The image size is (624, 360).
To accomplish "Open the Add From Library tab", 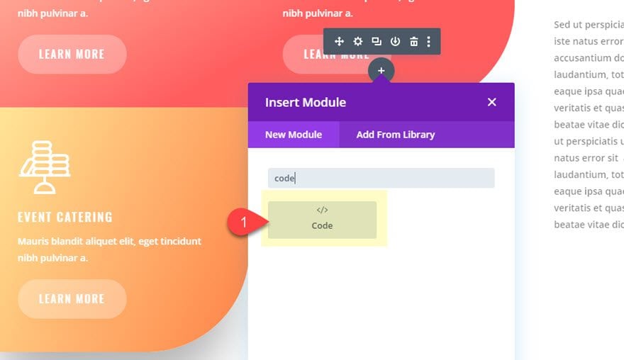I will pyautogui.click(x=395, y=135).
